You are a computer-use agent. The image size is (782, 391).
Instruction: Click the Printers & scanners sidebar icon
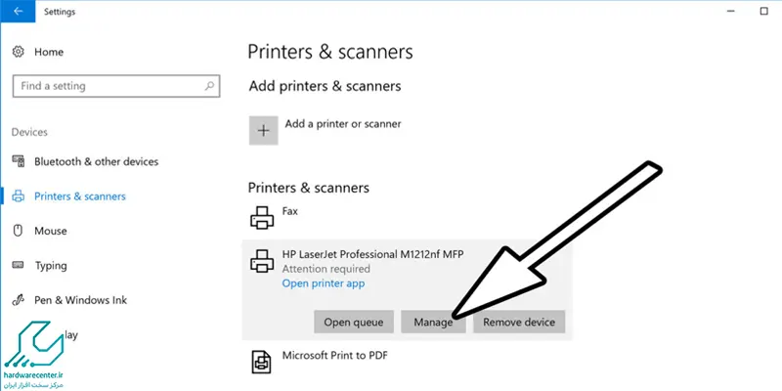18,196
